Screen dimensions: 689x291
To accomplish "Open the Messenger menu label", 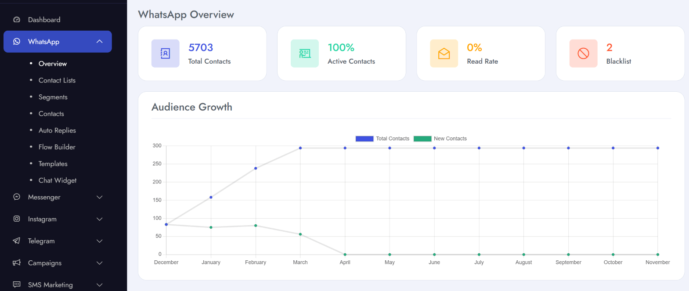I will pos(44,197).
